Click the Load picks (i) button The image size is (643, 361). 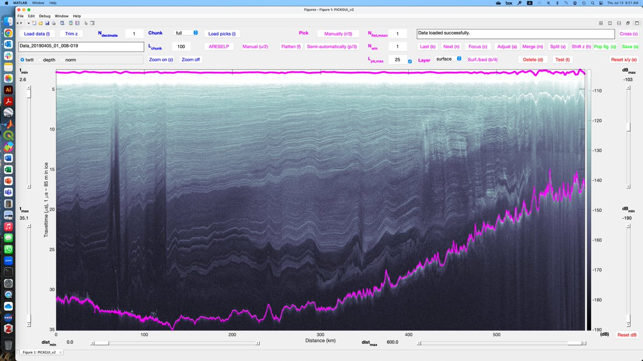(222, 34)
